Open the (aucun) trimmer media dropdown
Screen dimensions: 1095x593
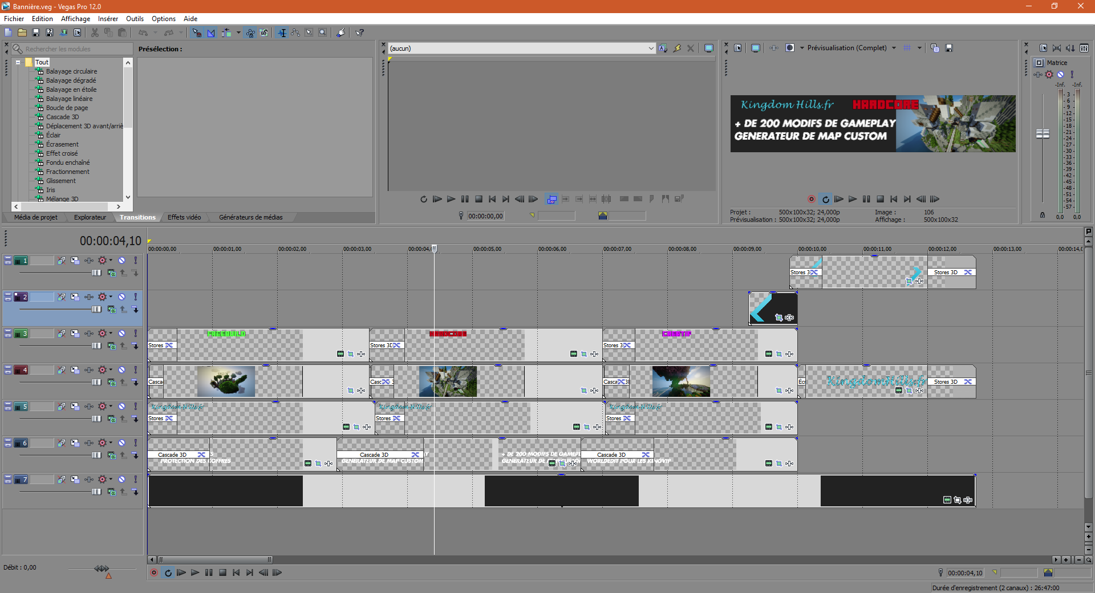651,48
